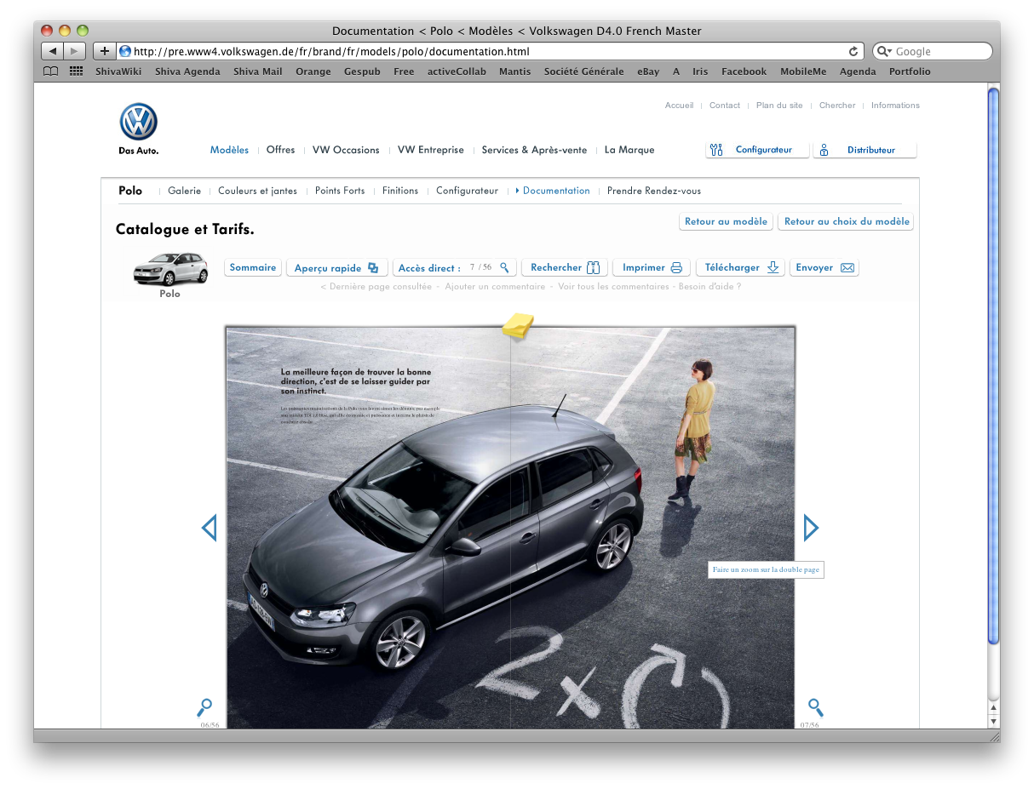Send the catalogue with Envoyer
1034x789 pixels.
pyautogui.click(x=824, y=267)
